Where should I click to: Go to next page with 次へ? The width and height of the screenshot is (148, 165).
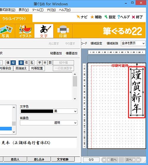click(130, 160)
